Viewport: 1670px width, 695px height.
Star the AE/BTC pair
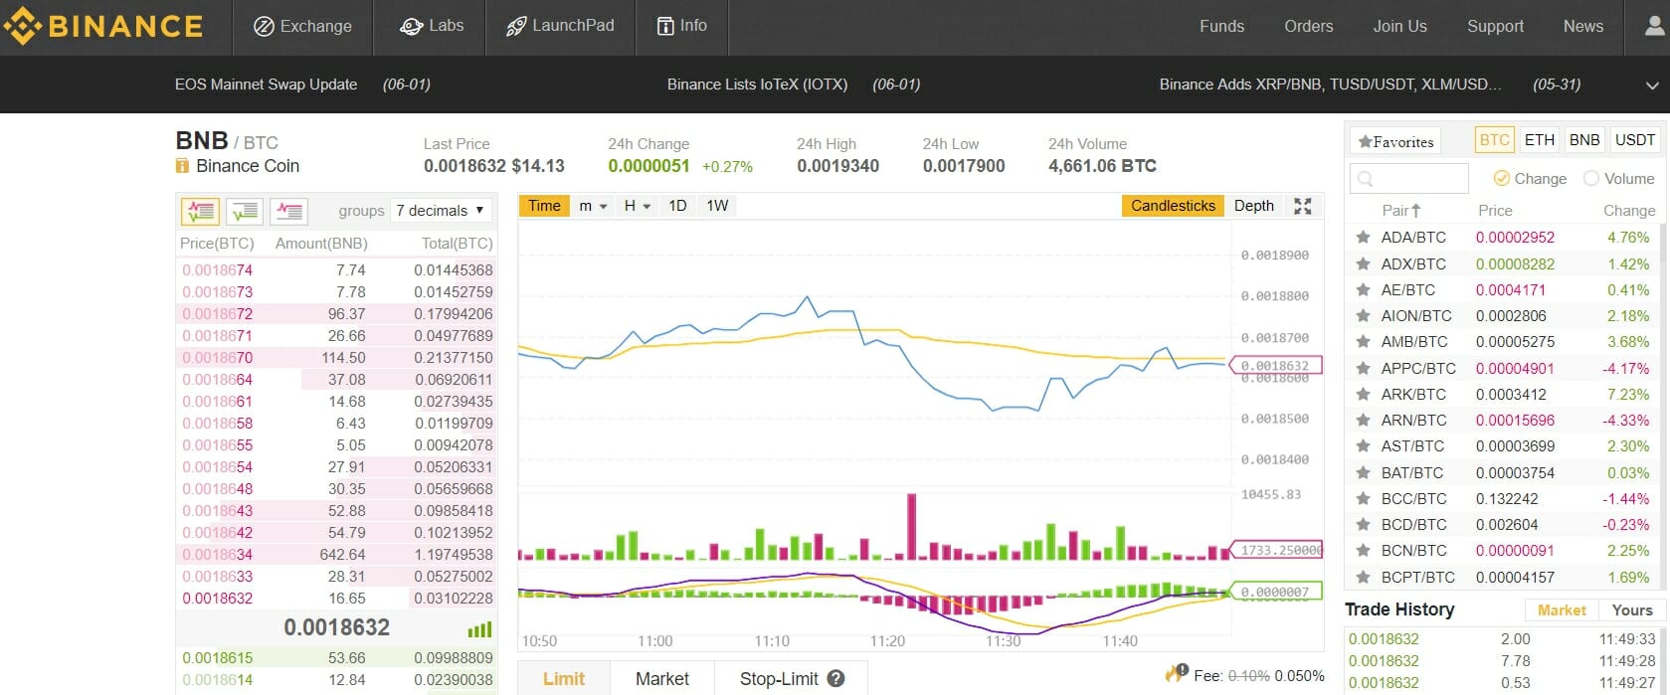click(x=1363, y=289)
